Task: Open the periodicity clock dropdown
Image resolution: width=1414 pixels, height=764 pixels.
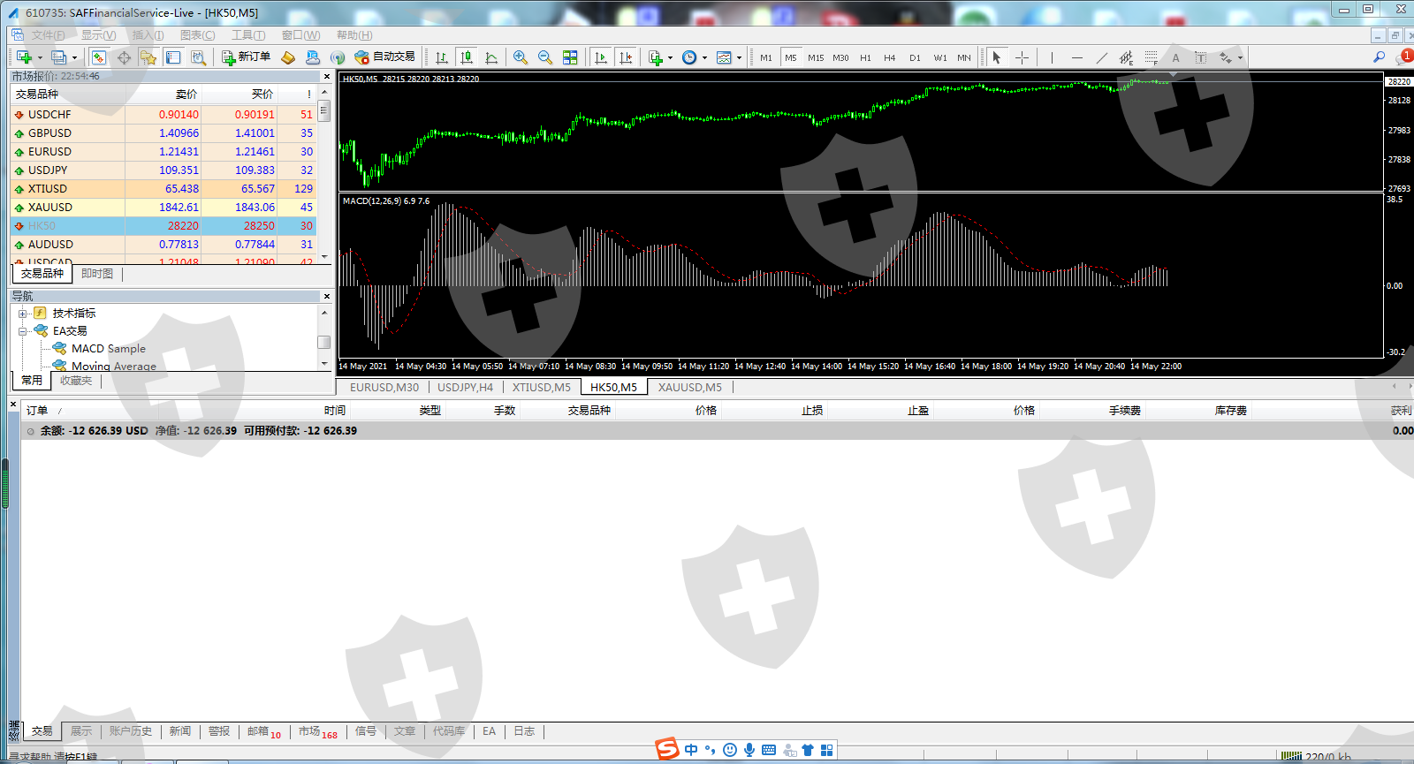Action: (694, 57)
